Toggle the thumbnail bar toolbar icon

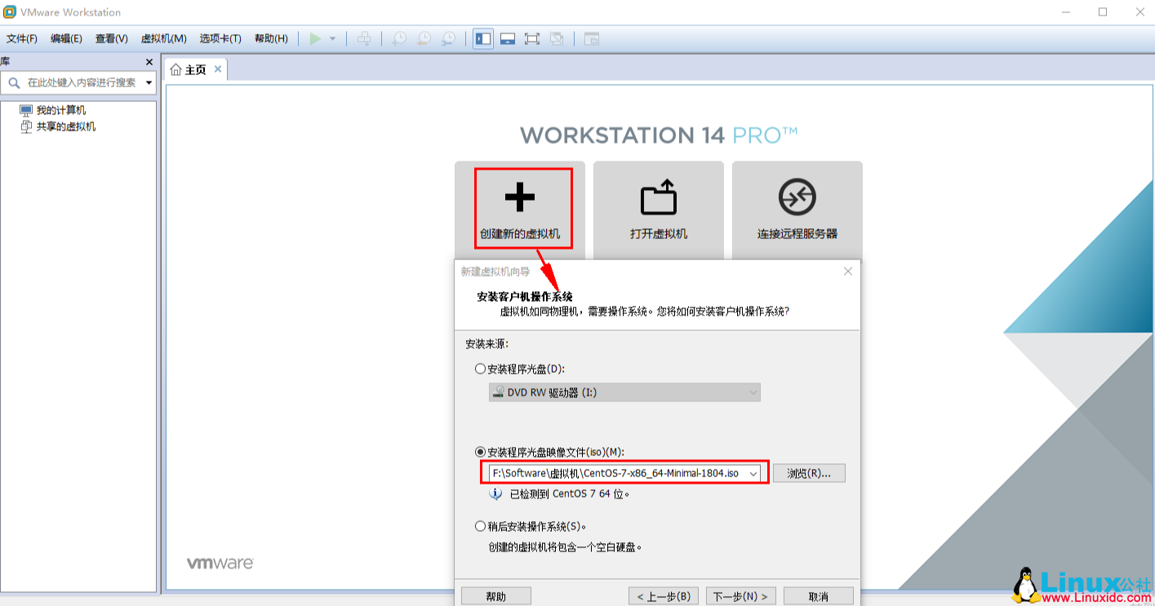click(508, 38)
